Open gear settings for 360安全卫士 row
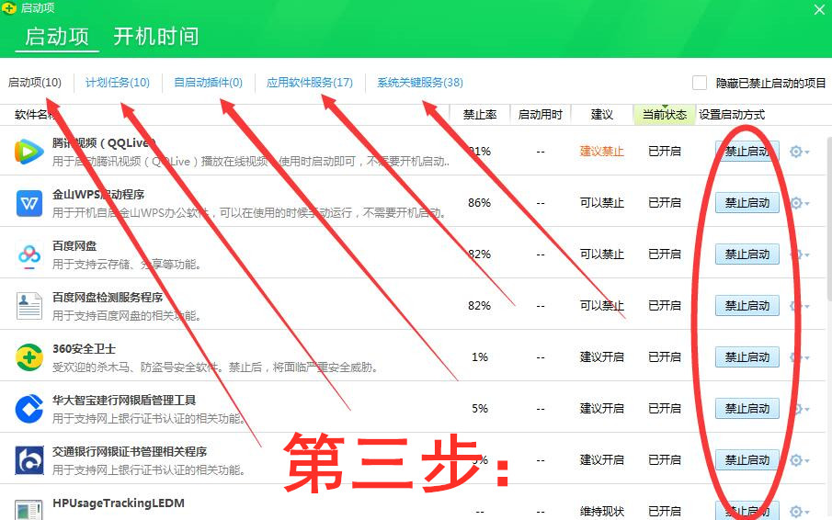This screenshot has height=520, width=832. (x=799, y=357)
